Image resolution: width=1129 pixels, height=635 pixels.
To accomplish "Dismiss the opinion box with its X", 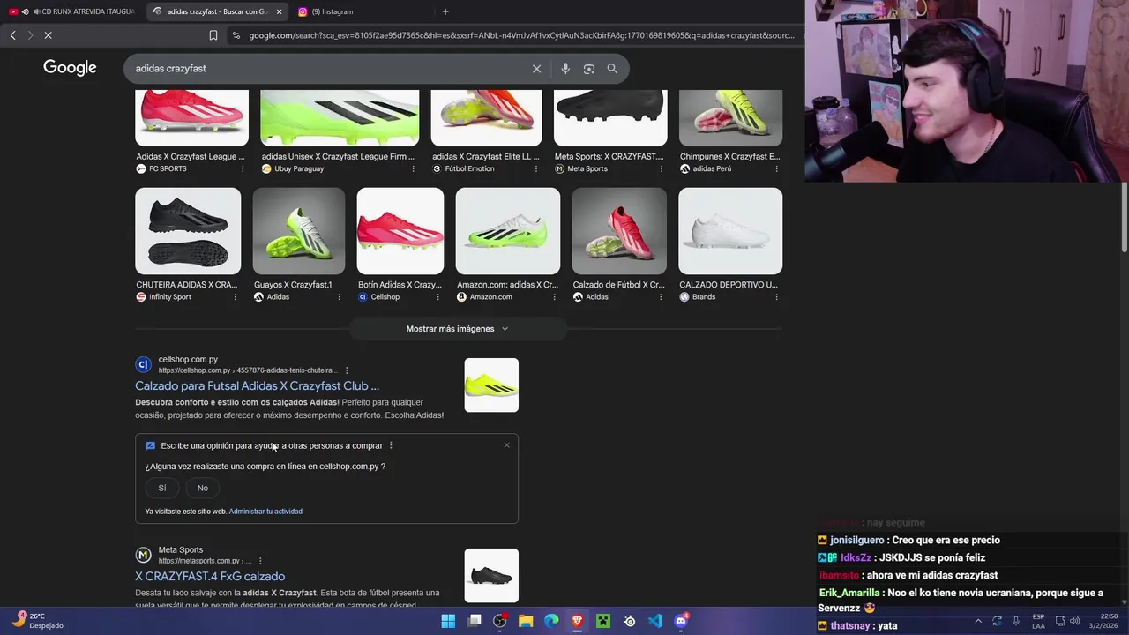I will pyautogui.click(x=506, y=445).
